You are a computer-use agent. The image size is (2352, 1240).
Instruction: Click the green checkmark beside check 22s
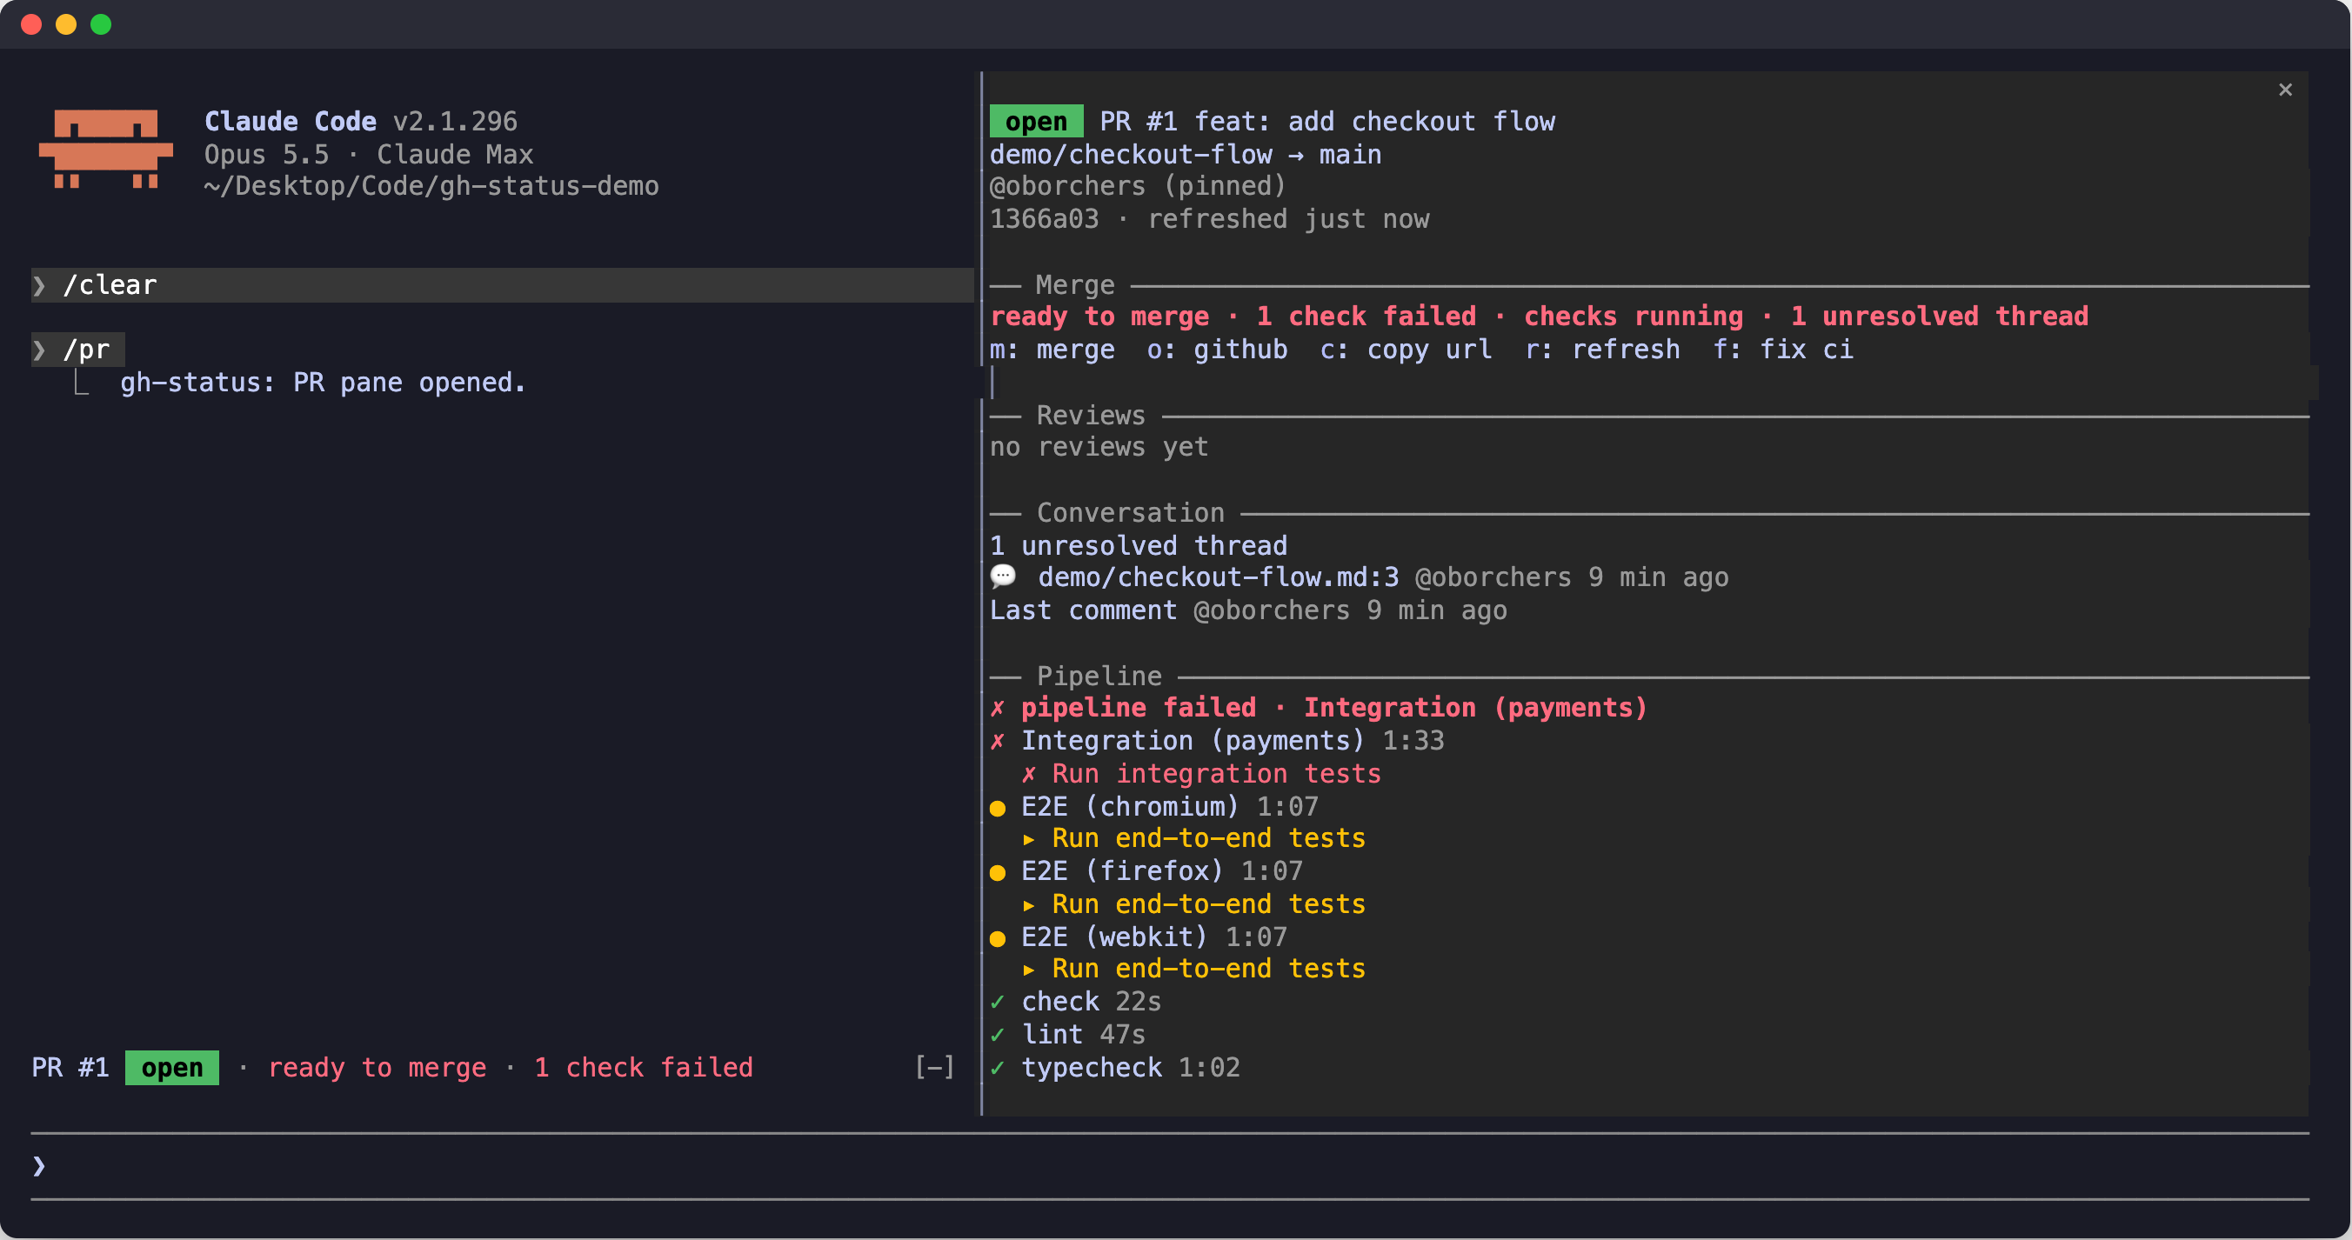coord(998,1002)
